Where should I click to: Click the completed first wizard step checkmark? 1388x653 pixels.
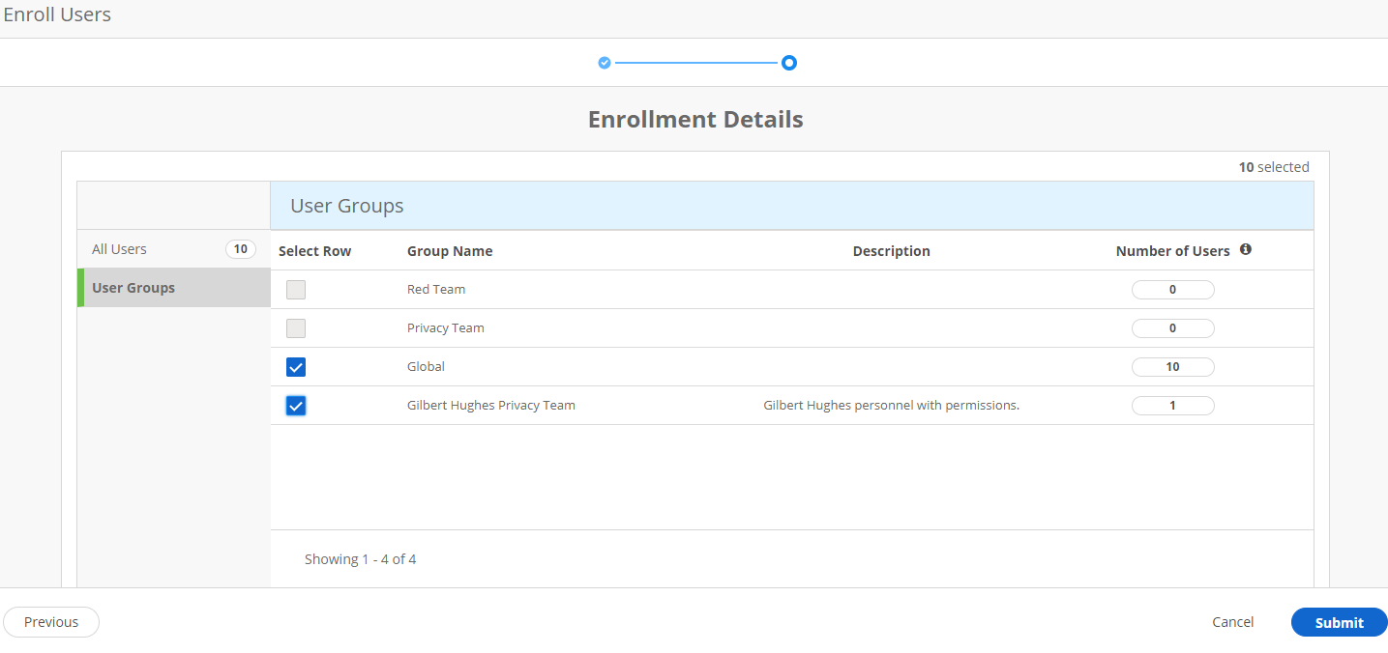point(604,62)
